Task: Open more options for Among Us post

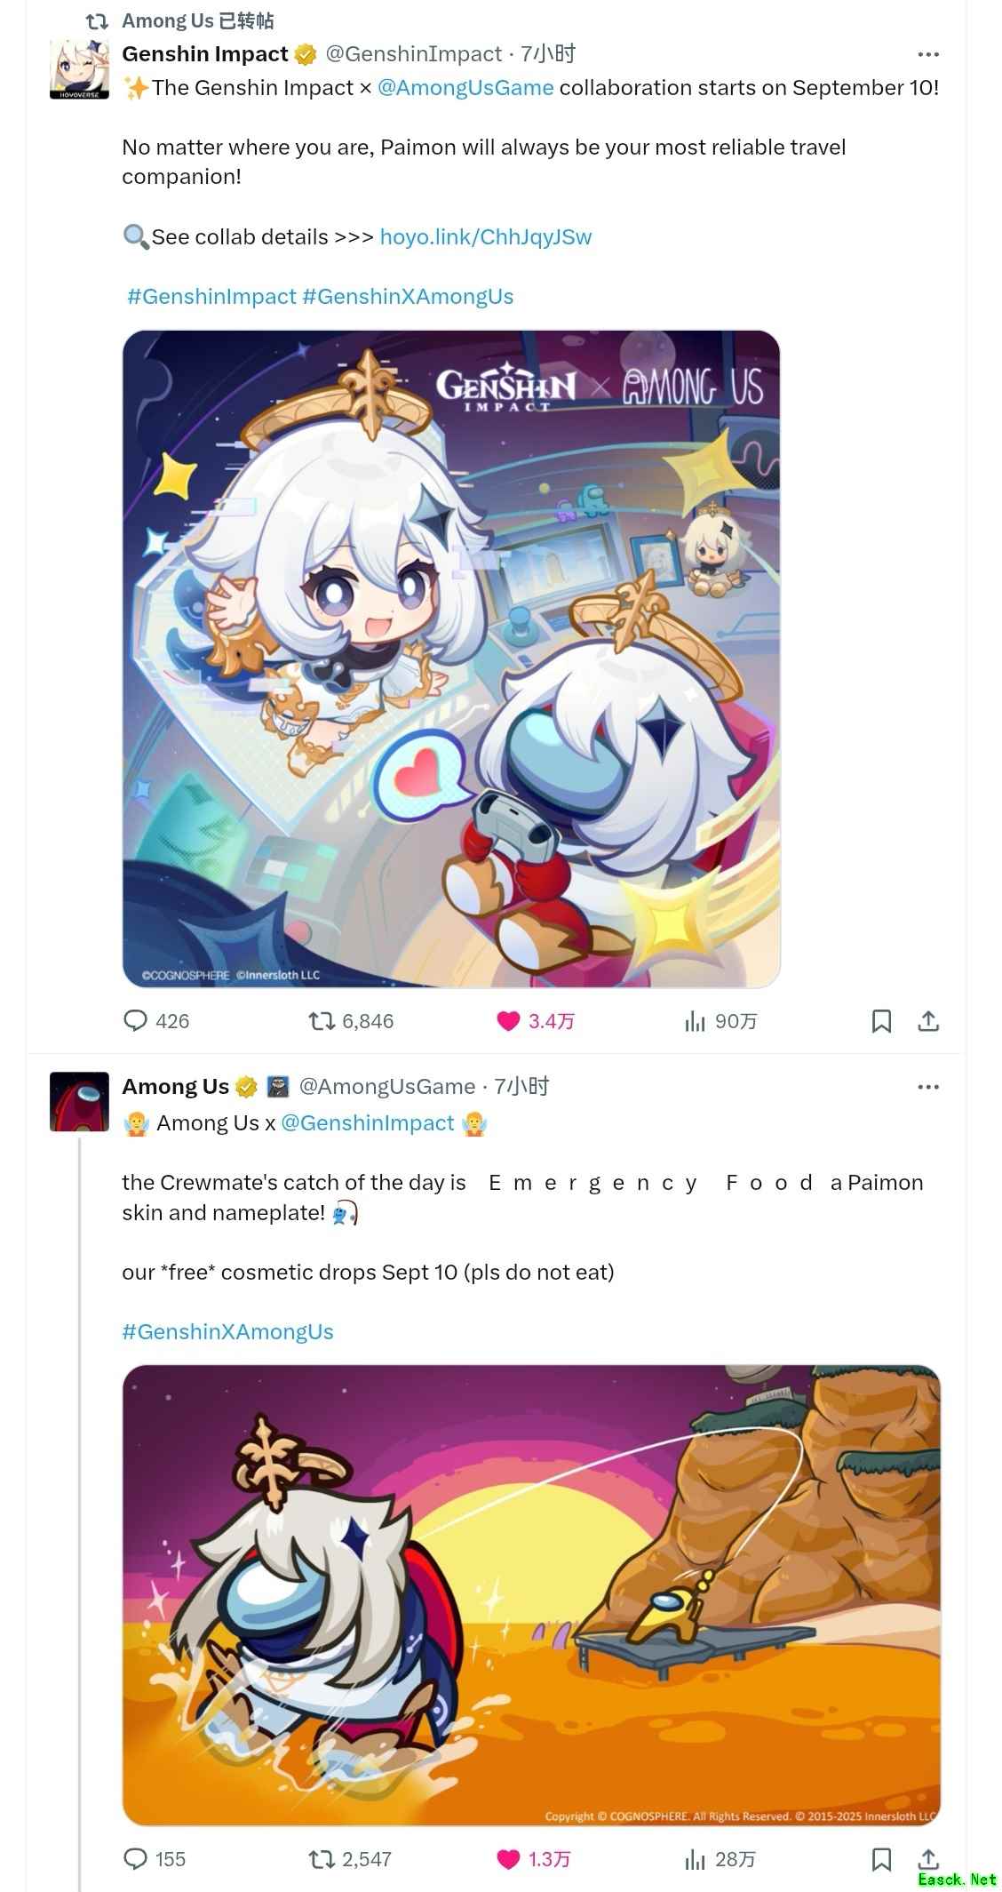Action: (928, 1087)
